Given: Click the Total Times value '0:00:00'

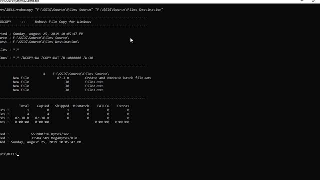Looking at the screenshot, I should tap(22, 122).
